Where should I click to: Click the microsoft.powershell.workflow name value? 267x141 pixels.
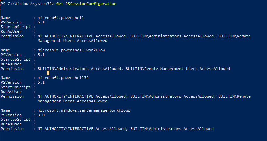pyautogui.click(x=71, y=50)
